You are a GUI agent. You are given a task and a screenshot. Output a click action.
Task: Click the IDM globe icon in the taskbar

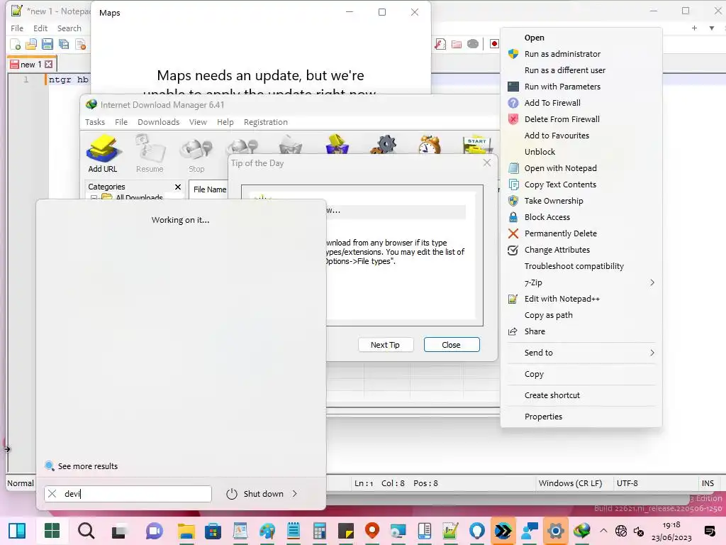582,531
